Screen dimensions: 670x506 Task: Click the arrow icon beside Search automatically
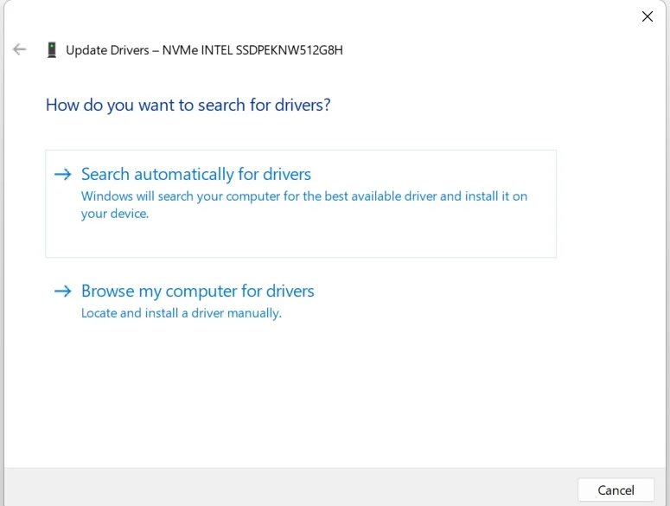point(62,175)
